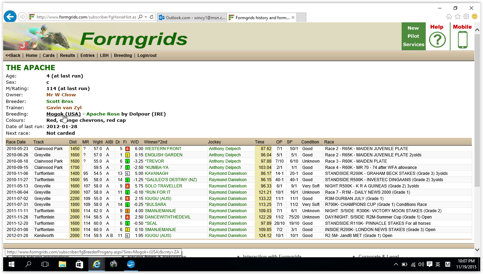
Task: Click the <<Back menu item
Action: point(13,55)
